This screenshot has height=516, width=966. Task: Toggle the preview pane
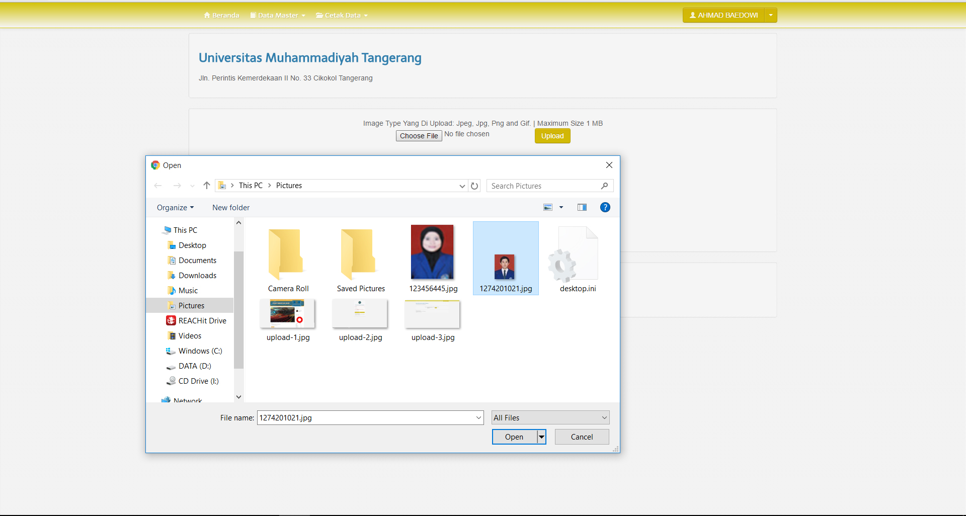pyautogui.click(x=582, y=207)
